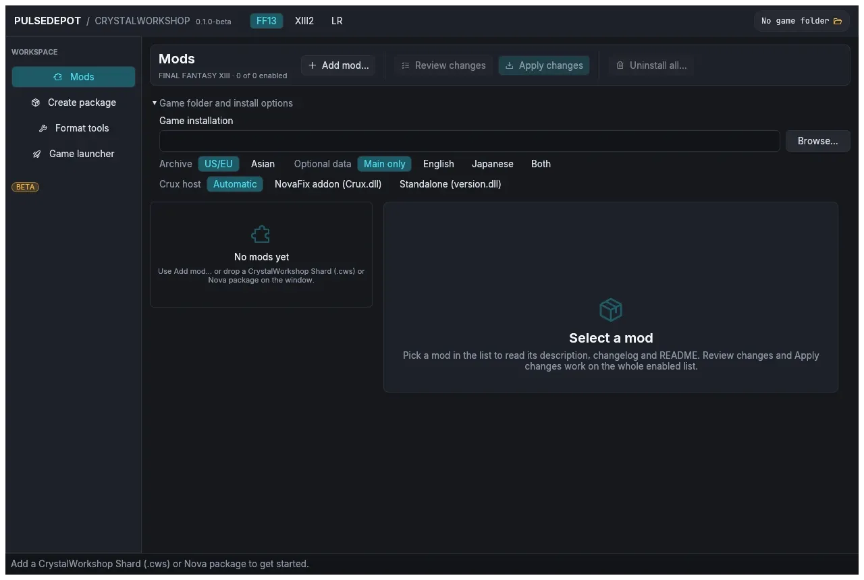864x580 pixels.
Task: Click the 'No mods yet' message
Action: pyautogui.click(x=262, y=257)
